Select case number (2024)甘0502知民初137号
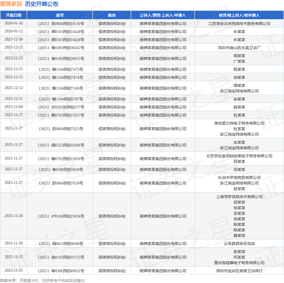This screenshot has height=283, width=284. 61,107
